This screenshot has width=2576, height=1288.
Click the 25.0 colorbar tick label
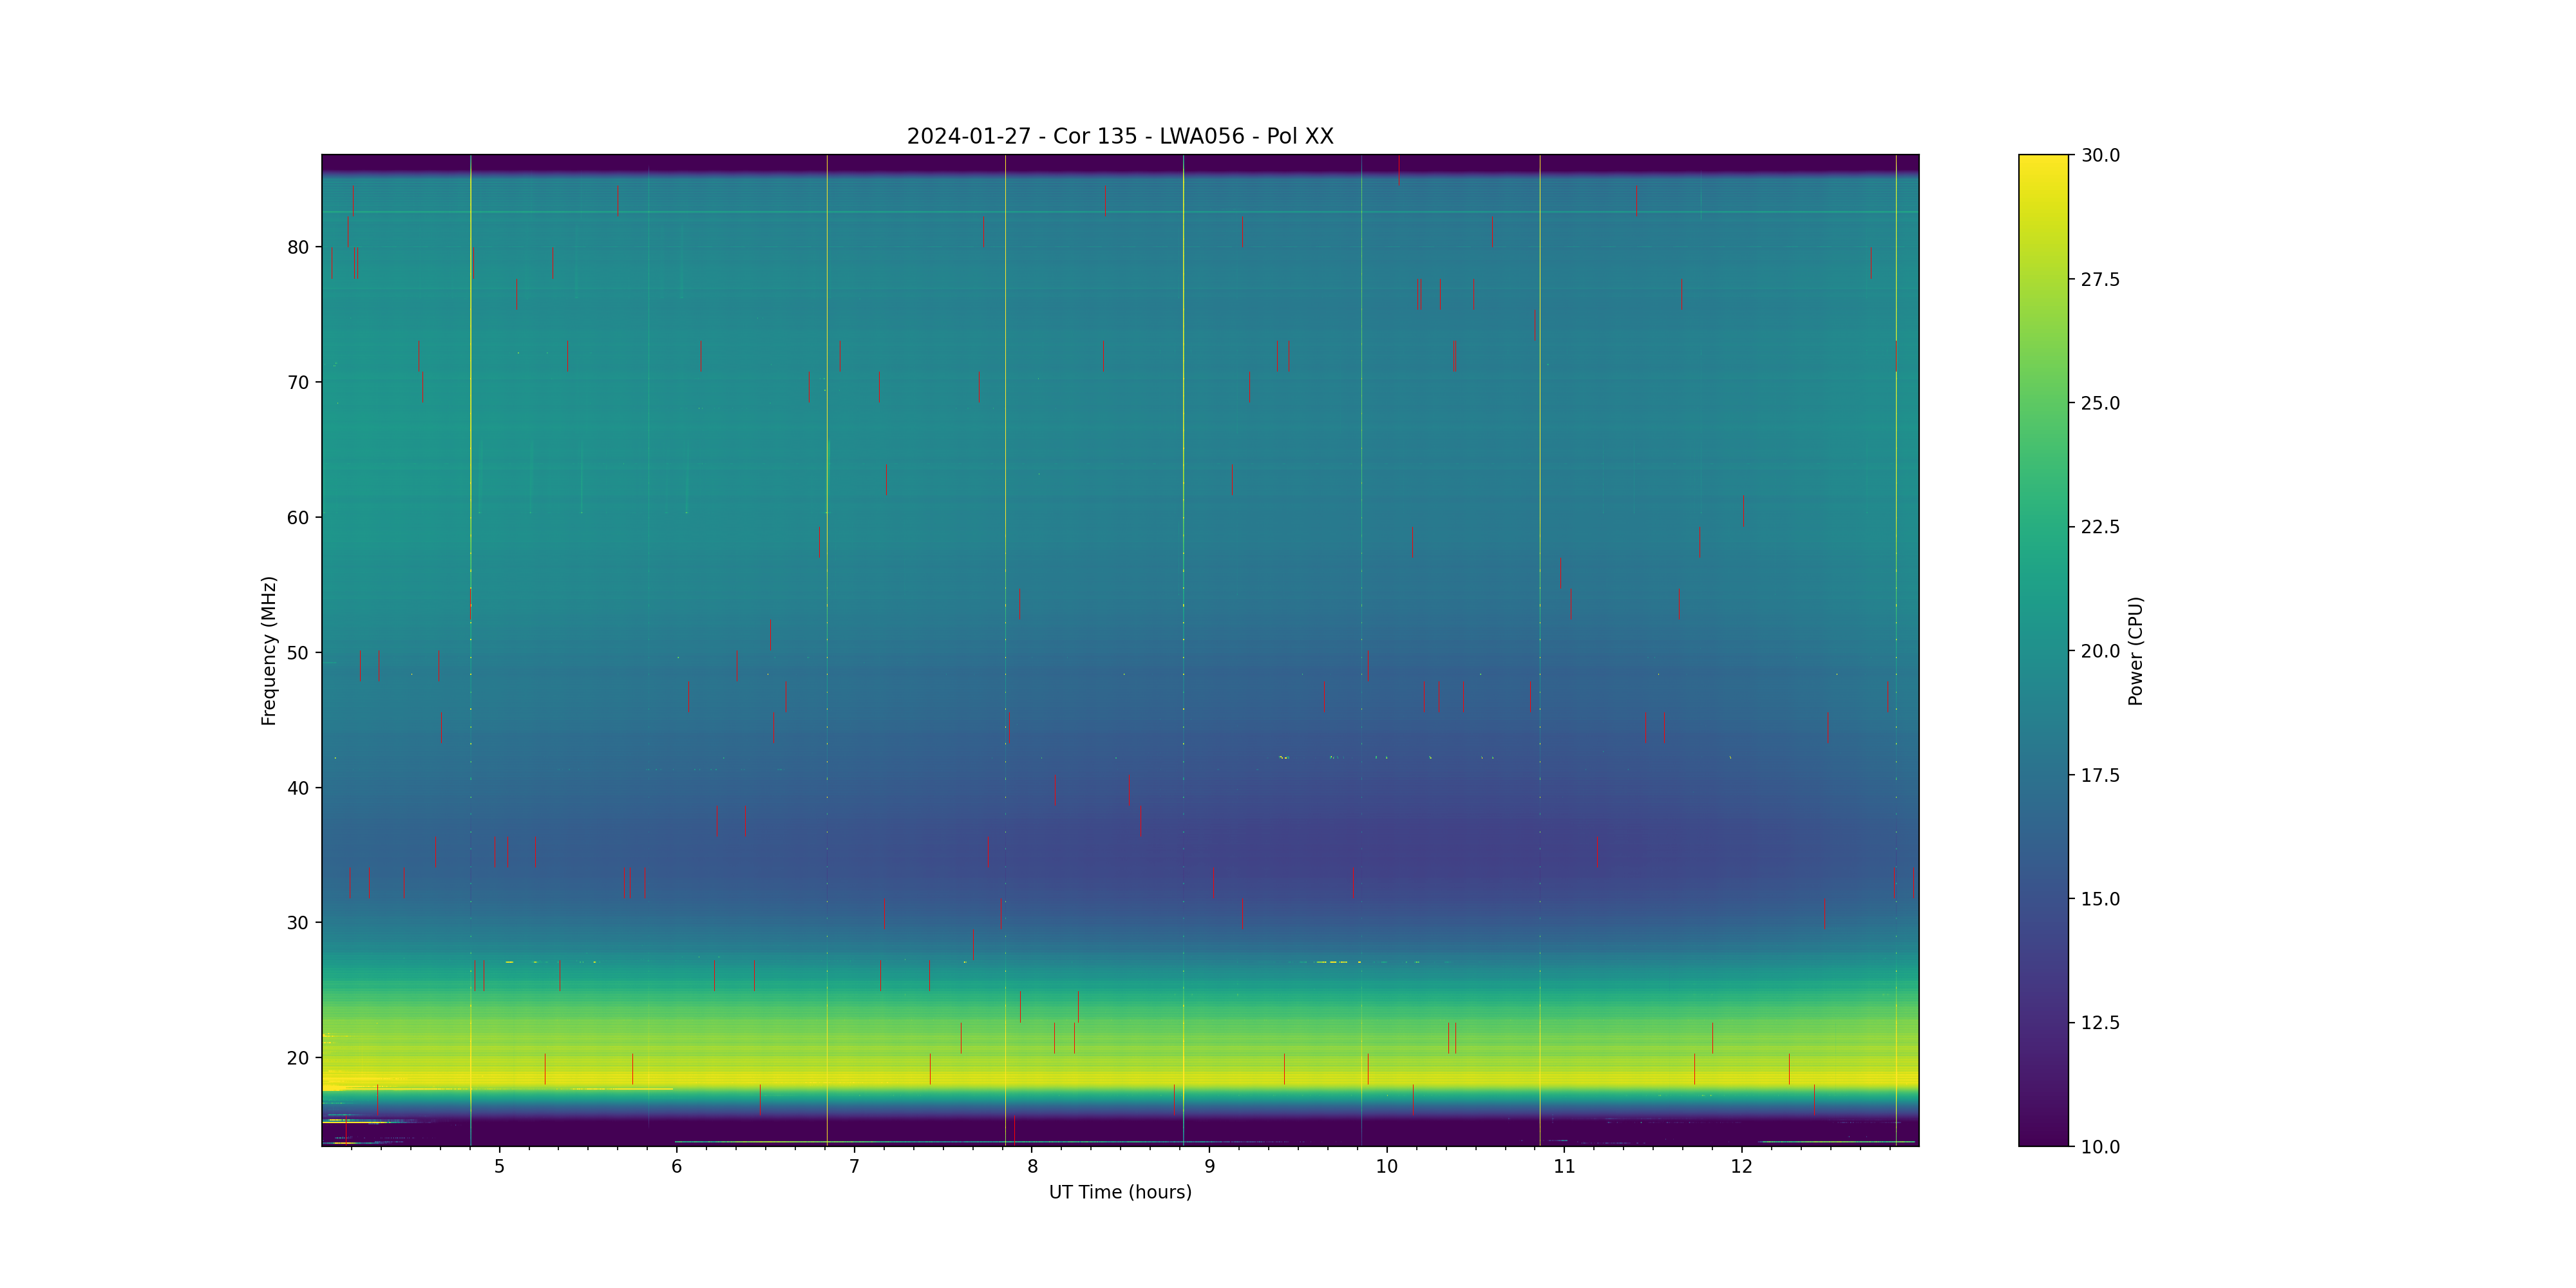point(2100,403)
